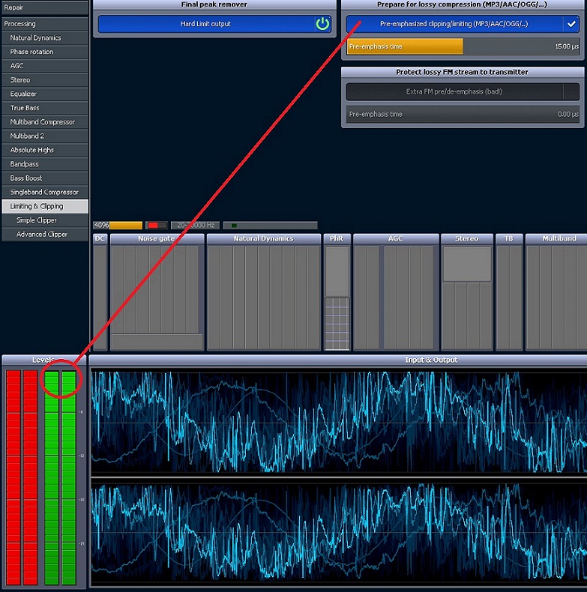This screenshot has width=587, height=592.
Task: Open the Multiband meter panel
Action: [556, 292]
